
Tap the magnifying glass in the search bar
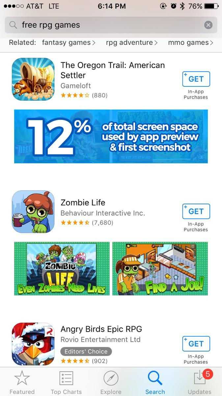pyautogui.click(x=13, y=25)
